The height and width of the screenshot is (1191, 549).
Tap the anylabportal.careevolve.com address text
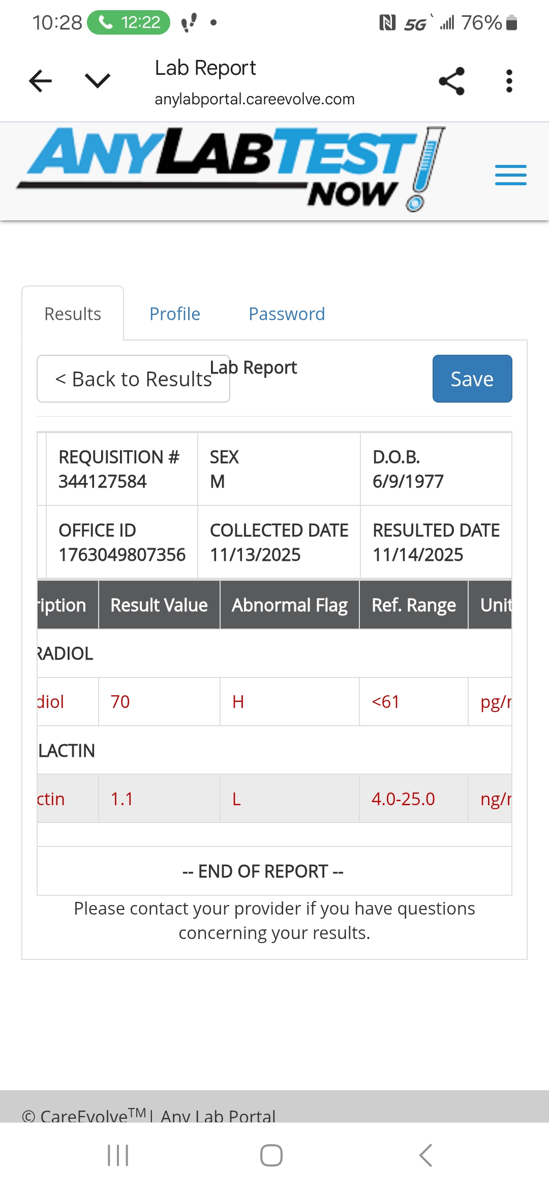pos(254,99)
